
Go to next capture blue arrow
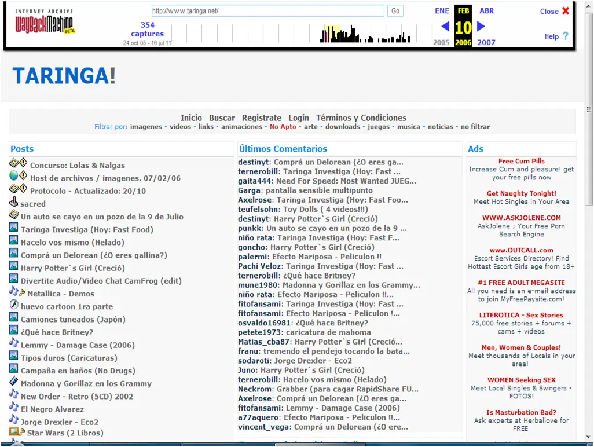point(481,27)
